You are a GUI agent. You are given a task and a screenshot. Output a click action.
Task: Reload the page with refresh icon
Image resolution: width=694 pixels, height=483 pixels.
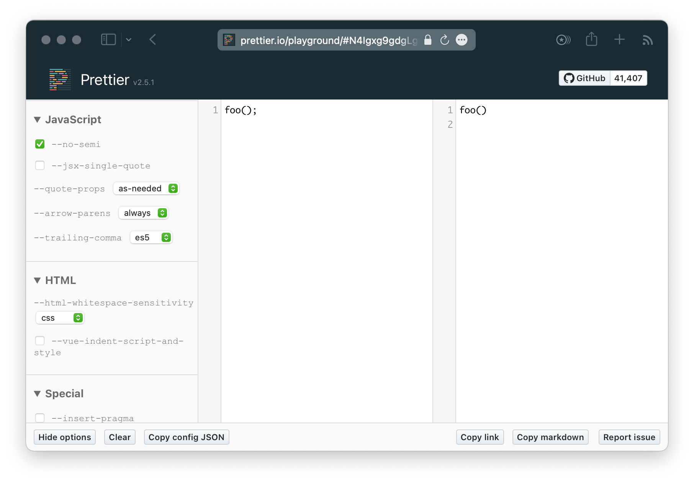[445, 40]
